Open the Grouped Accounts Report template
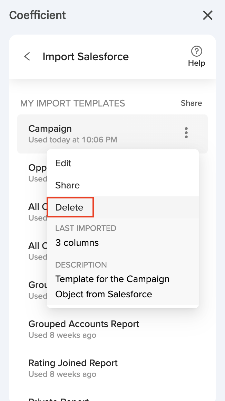The height and width of the screenshot is (401, 225). (x=84, y=324)
